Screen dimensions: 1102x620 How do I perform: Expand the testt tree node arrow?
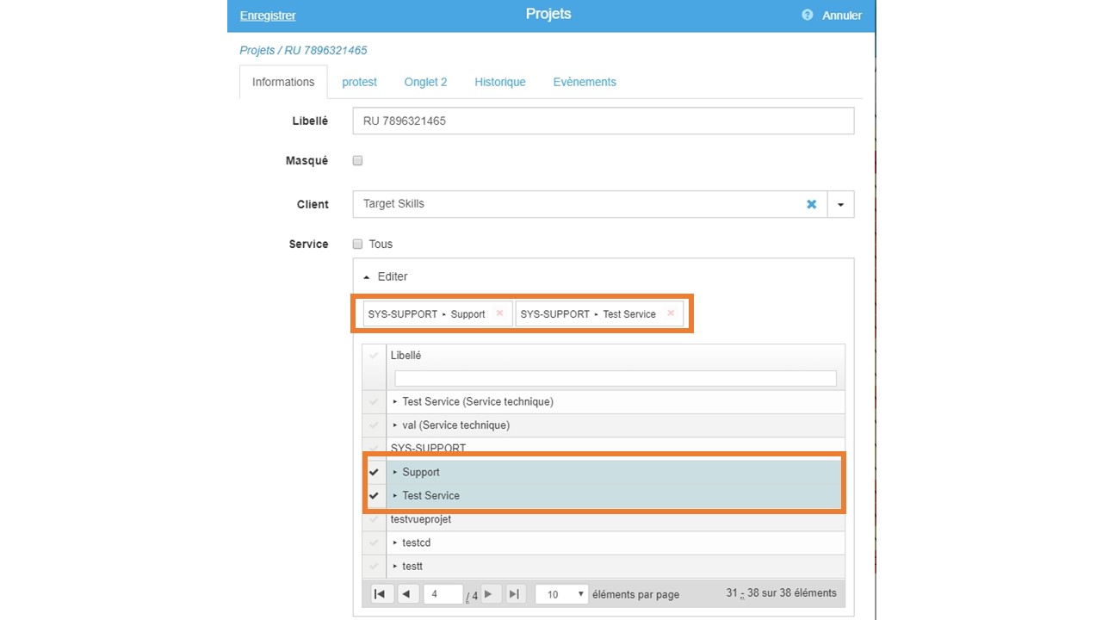coord(395,567)
